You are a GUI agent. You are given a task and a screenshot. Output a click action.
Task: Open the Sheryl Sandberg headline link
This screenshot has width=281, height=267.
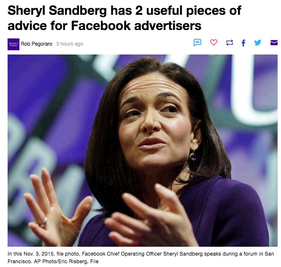(124, 18)
